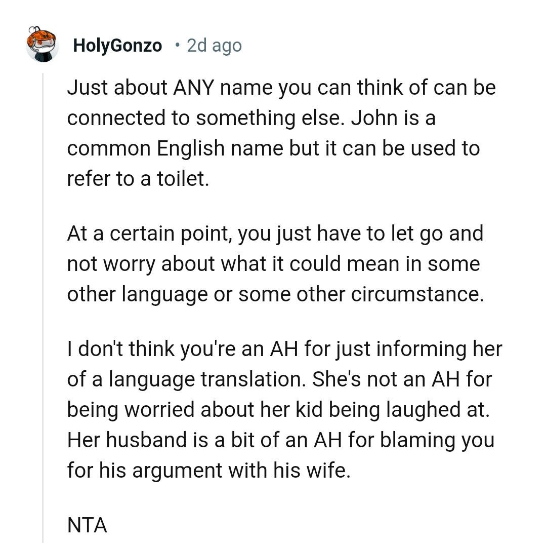This screenshot has height=543, width=546.
Task: Click the line starting 'of a language translation'
Action: tap(279, 379)
